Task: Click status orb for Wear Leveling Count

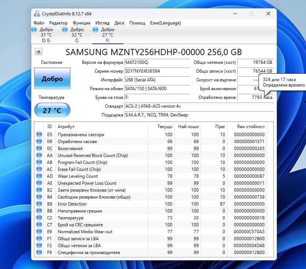Action: [39, 176]
